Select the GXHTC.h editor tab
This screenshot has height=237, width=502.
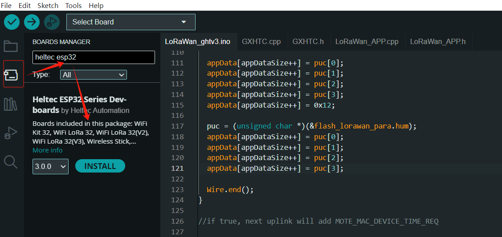[308, 41]
